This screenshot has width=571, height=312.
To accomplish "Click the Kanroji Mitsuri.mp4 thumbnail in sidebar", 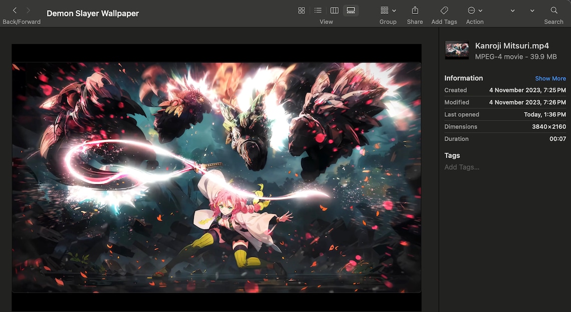I will click(x=457, y=50).
